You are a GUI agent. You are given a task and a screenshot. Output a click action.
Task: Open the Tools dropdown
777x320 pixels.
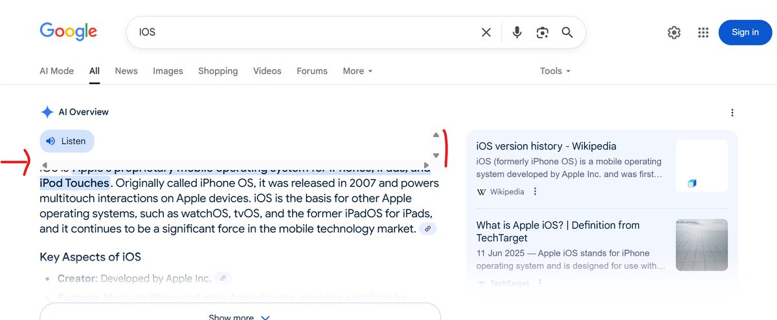coord(556,71)
